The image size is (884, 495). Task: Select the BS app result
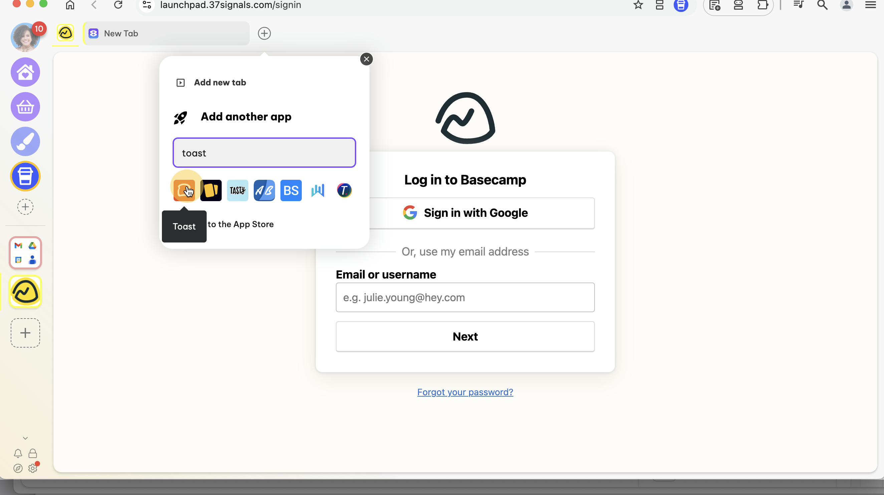click(x=291, y=190)
